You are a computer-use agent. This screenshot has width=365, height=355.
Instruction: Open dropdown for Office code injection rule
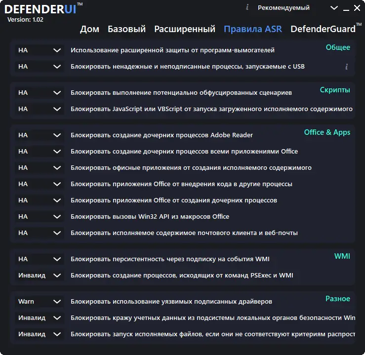tap(40, 184)
